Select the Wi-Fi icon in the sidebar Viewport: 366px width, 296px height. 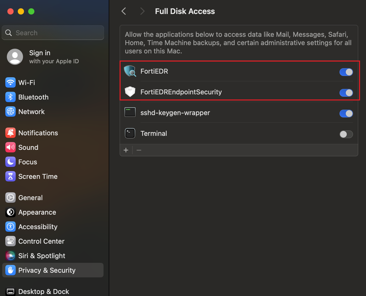point(10,83)
